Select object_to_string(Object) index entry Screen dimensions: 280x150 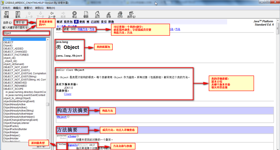(17, 98)
